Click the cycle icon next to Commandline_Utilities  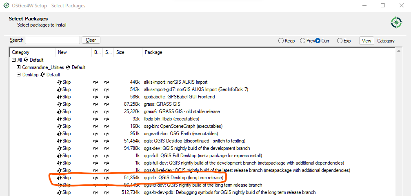[68, 67]
